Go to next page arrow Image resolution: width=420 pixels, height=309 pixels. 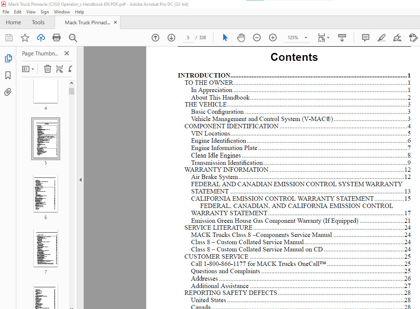(171, 38)
